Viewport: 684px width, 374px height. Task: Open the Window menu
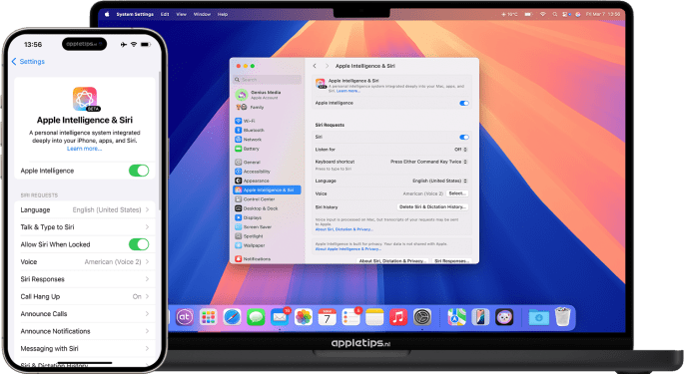pos(202,14)
